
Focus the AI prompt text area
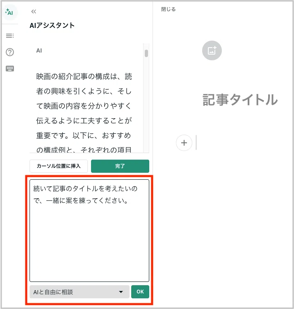[89, 230]
